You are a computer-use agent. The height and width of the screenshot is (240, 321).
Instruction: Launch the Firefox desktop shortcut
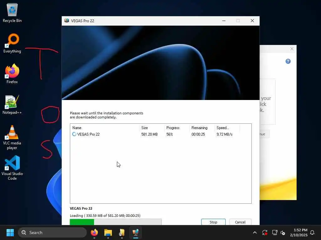12,74
